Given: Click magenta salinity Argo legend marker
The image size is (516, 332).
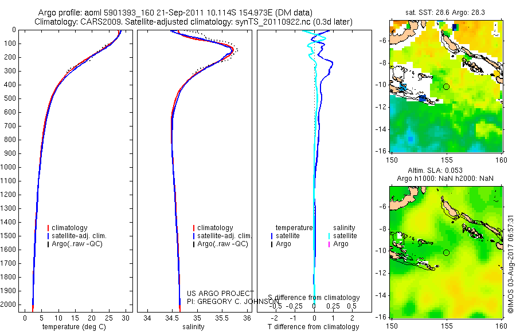Looking at the screenshot, I should [329, 244].
